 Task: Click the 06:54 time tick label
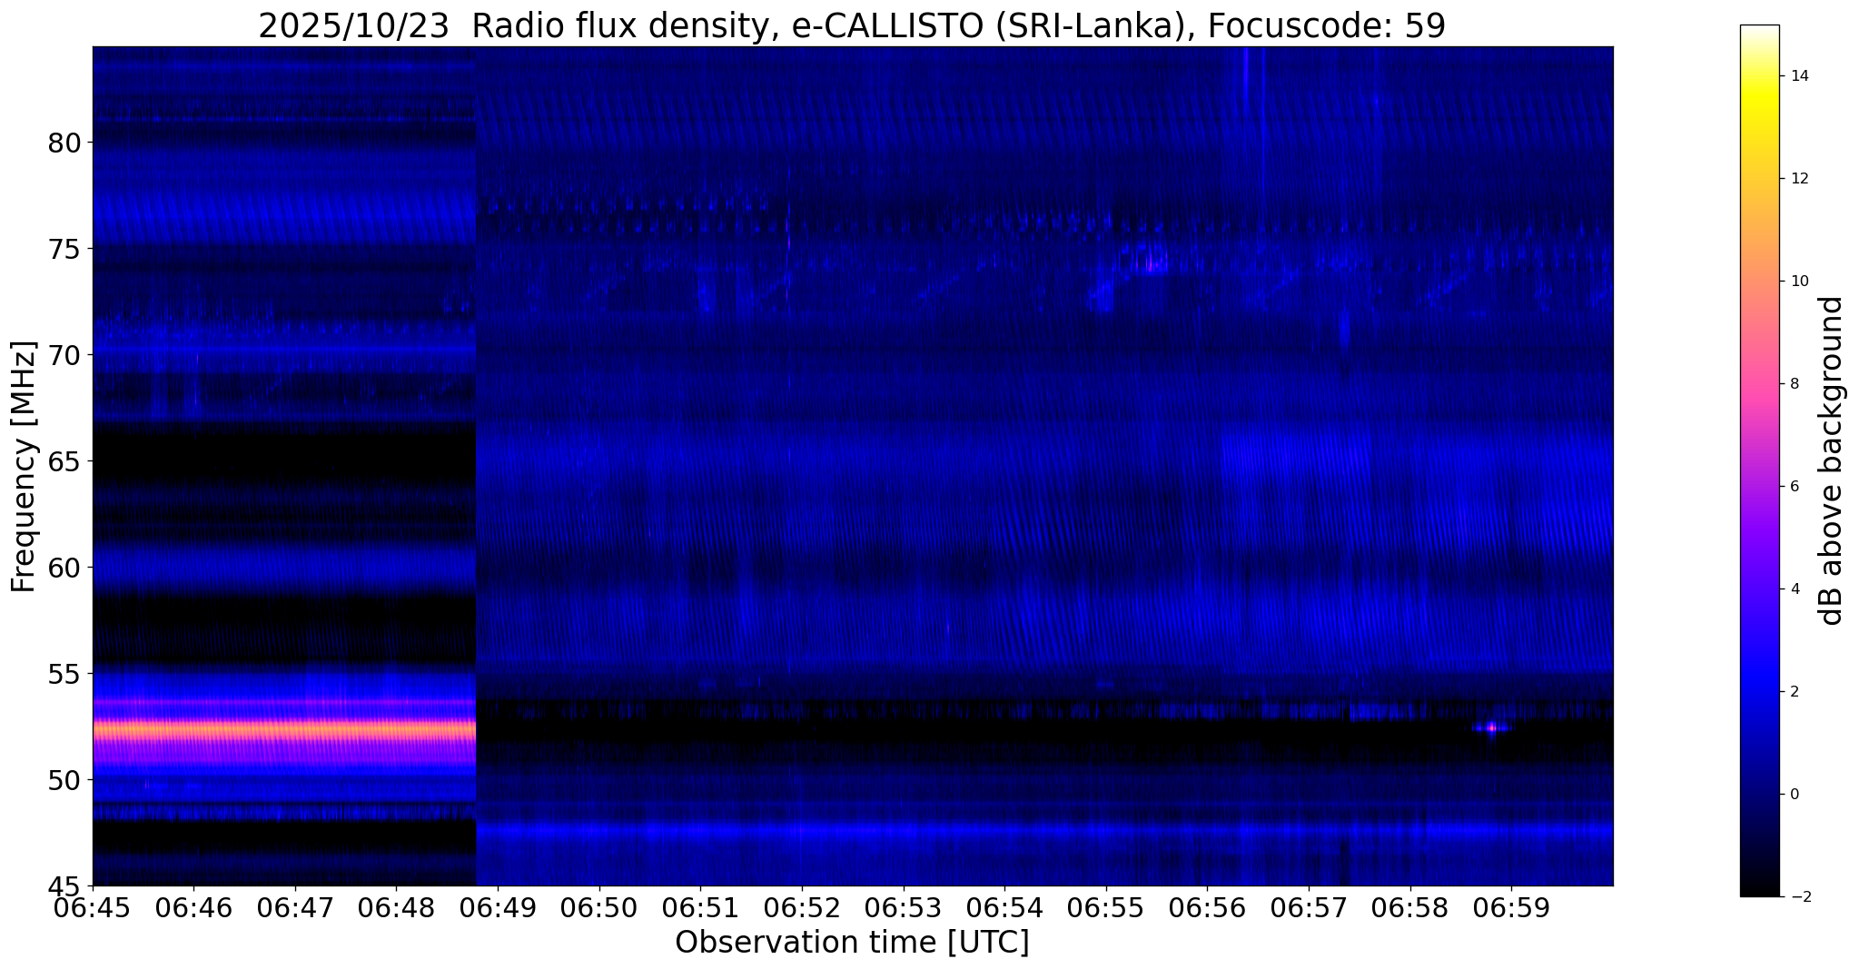pos(1004,907)
